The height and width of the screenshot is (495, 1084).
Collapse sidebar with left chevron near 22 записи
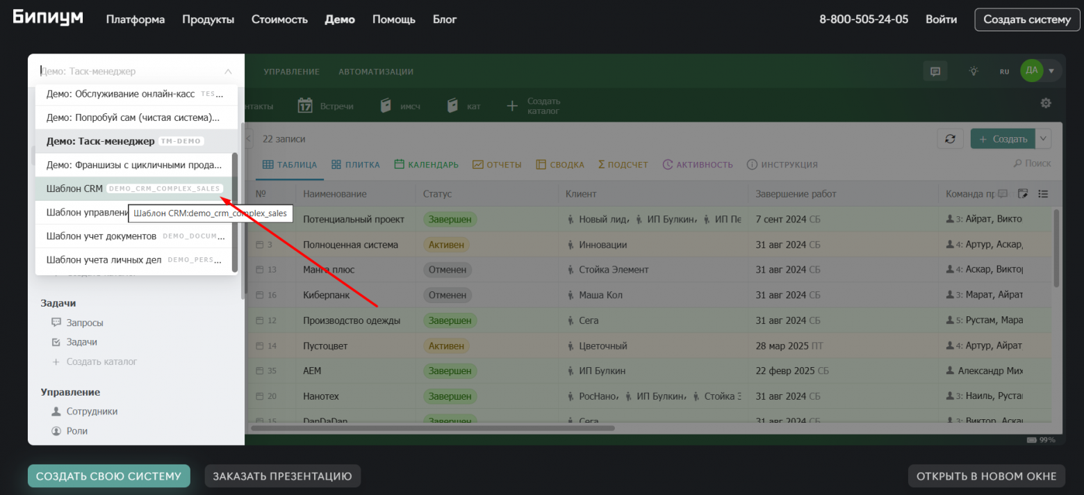248,138
